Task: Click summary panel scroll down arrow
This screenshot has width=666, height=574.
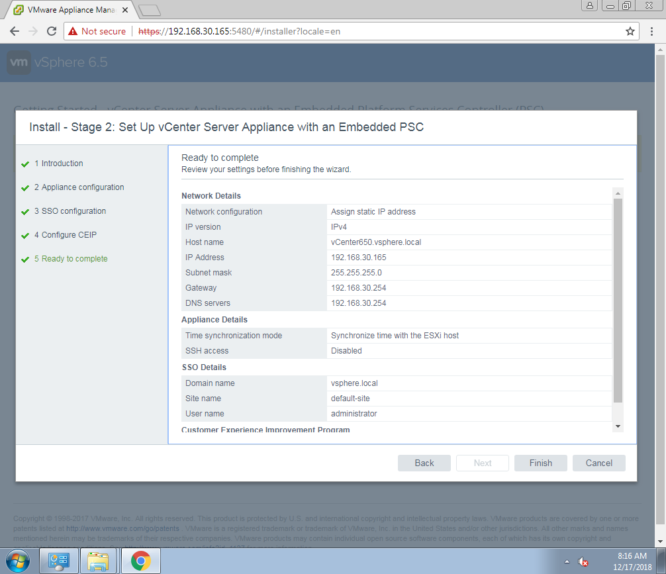Action: tap(618, 426)
